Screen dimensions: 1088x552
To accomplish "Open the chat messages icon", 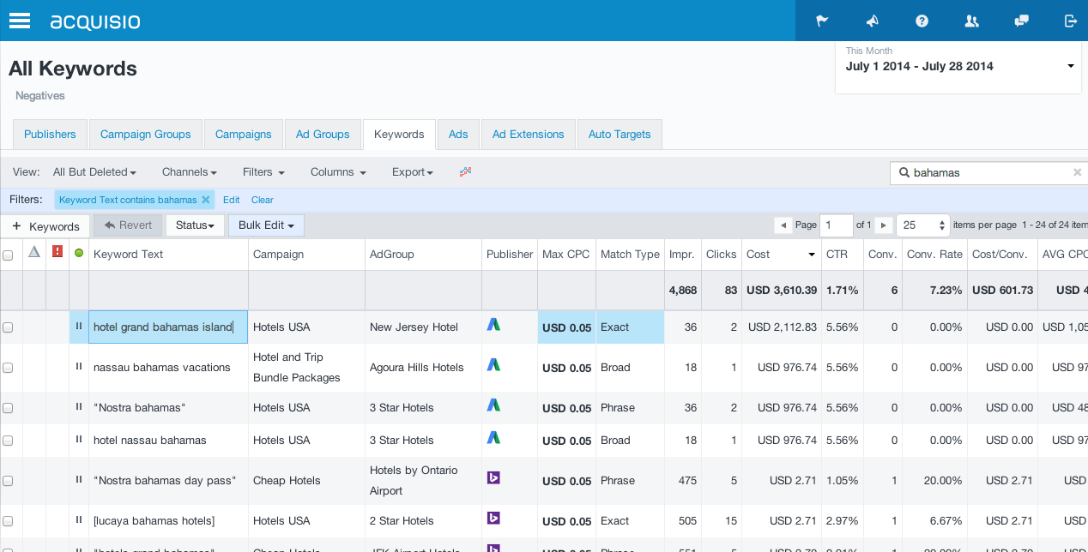I will (1021, 21).
